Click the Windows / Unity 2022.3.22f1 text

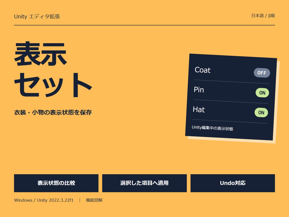(44, 200)
